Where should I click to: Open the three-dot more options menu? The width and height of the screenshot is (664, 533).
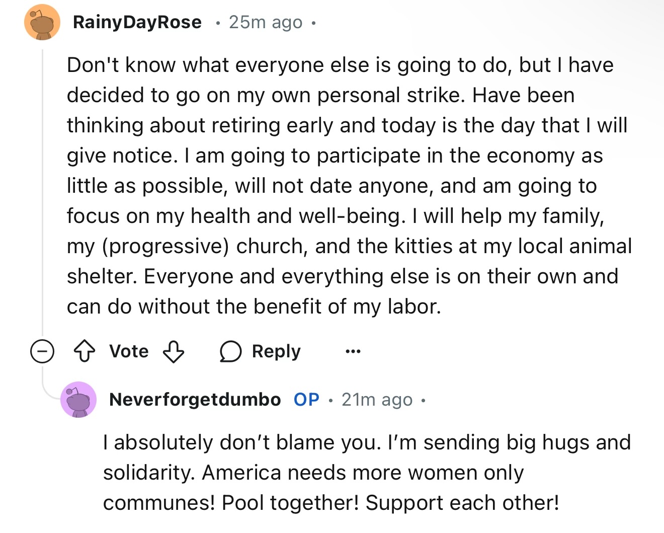(353, 351)
